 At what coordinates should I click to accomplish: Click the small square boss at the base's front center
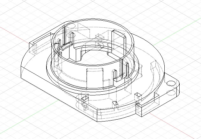click(114, 103)
